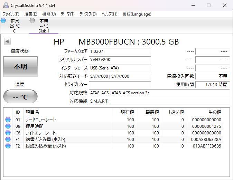The image size is (233, 180).
Task: Click the status orb for 総読み込み量 row
Action: [8, 146]
